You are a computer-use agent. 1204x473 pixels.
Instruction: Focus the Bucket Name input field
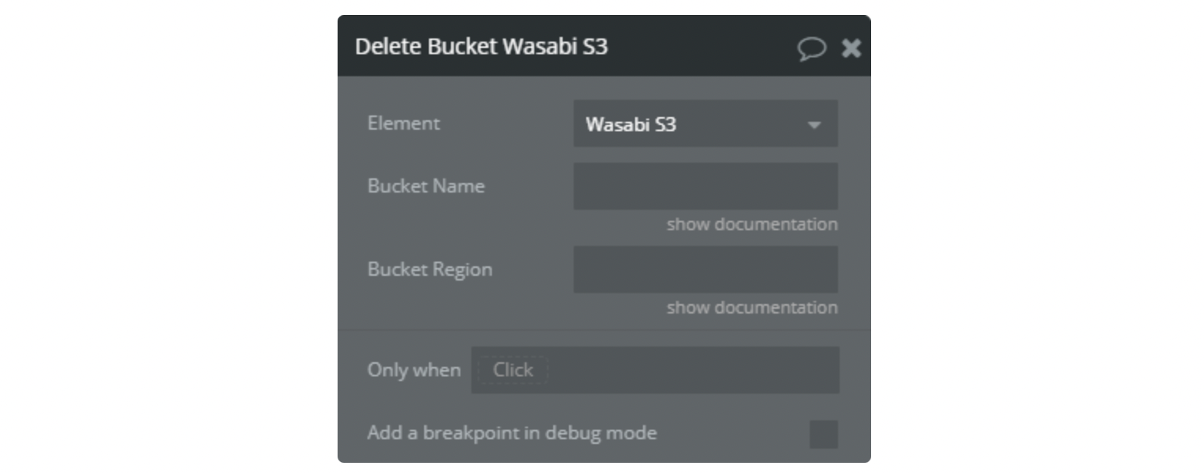[x=705, y=186]
